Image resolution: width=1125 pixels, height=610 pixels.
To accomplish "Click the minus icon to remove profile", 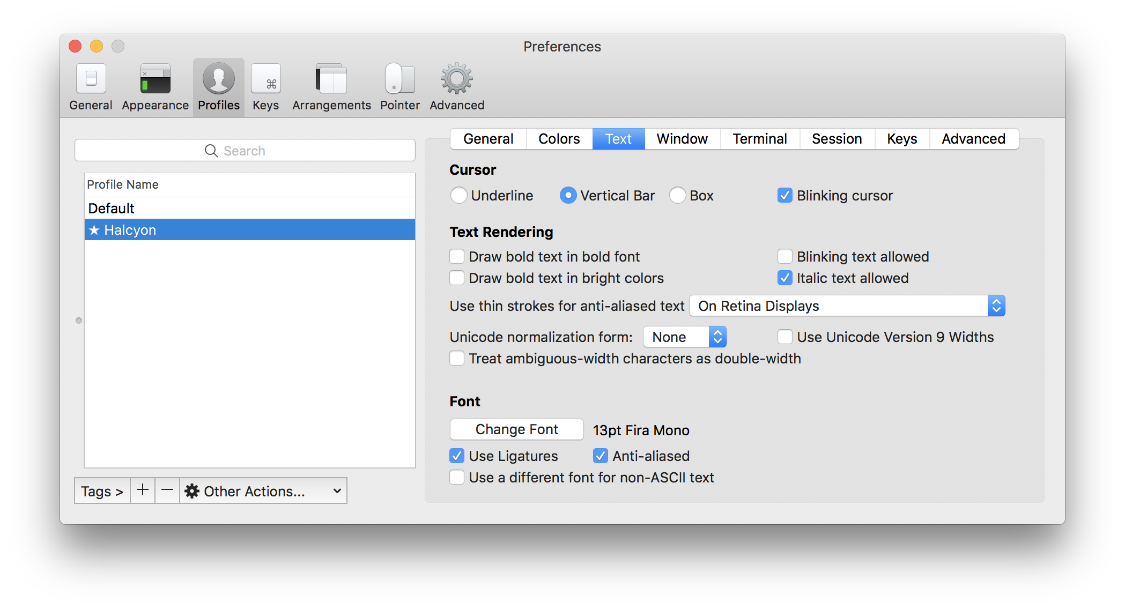I will [167, 490].
